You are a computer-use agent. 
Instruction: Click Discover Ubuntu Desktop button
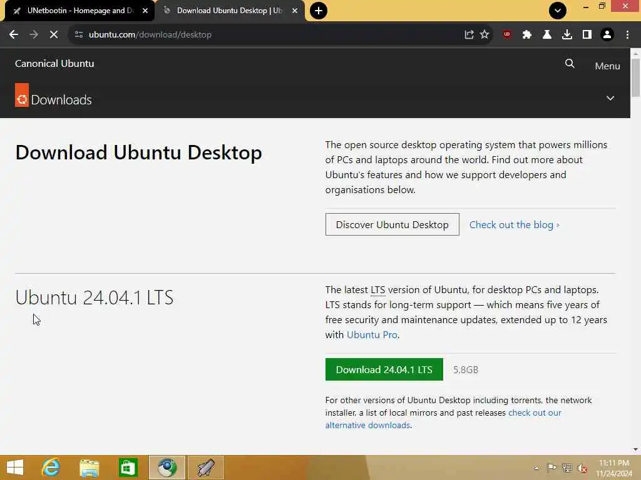pos(392,224)
